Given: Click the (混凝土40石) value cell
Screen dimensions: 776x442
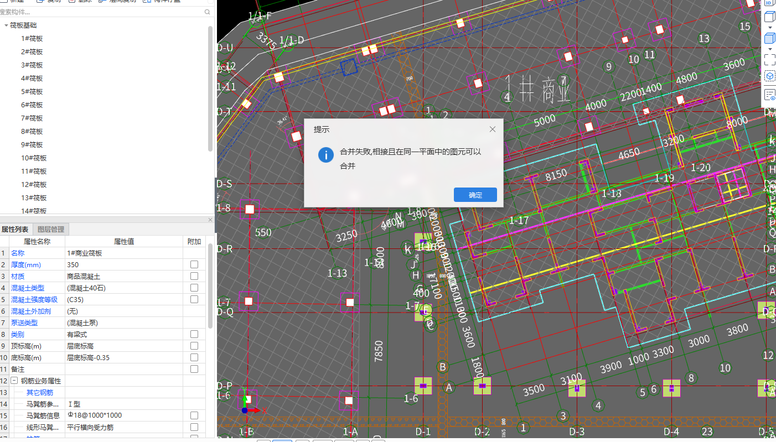Looking at the screenshot, I should pos(124,288).
